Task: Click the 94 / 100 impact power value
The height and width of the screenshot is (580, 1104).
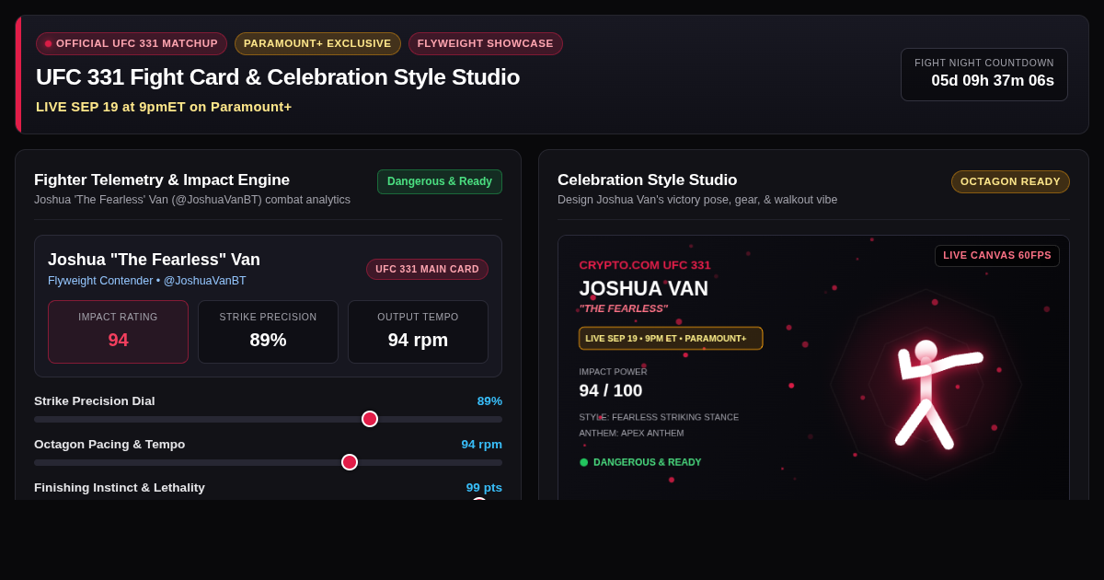Action: tap(611, 390)
